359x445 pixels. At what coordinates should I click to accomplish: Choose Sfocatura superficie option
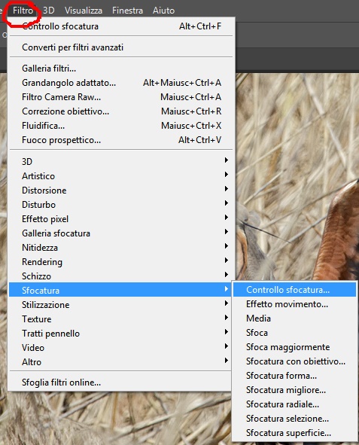pyautogui.click(x=294, y=433)
